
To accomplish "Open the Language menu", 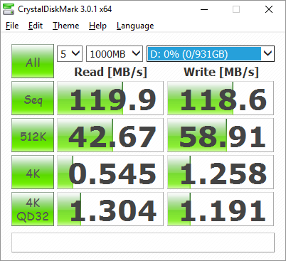I will point(135,26).
